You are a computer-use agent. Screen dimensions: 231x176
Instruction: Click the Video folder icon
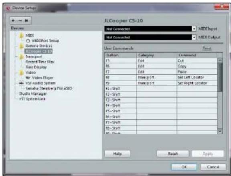[22, 72]
